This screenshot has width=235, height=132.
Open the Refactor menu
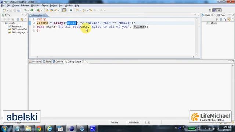click(25, 5)
